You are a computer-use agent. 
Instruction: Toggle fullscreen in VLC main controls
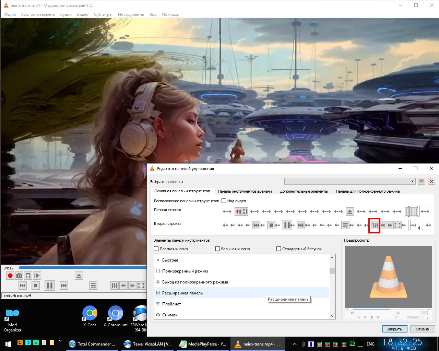141,286
